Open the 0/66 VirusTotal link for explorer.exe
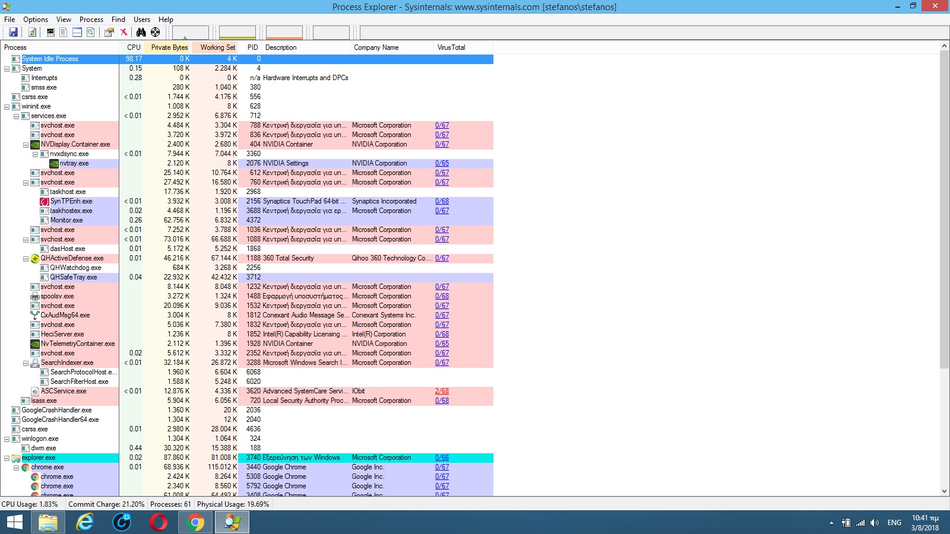 coord(442,457)
